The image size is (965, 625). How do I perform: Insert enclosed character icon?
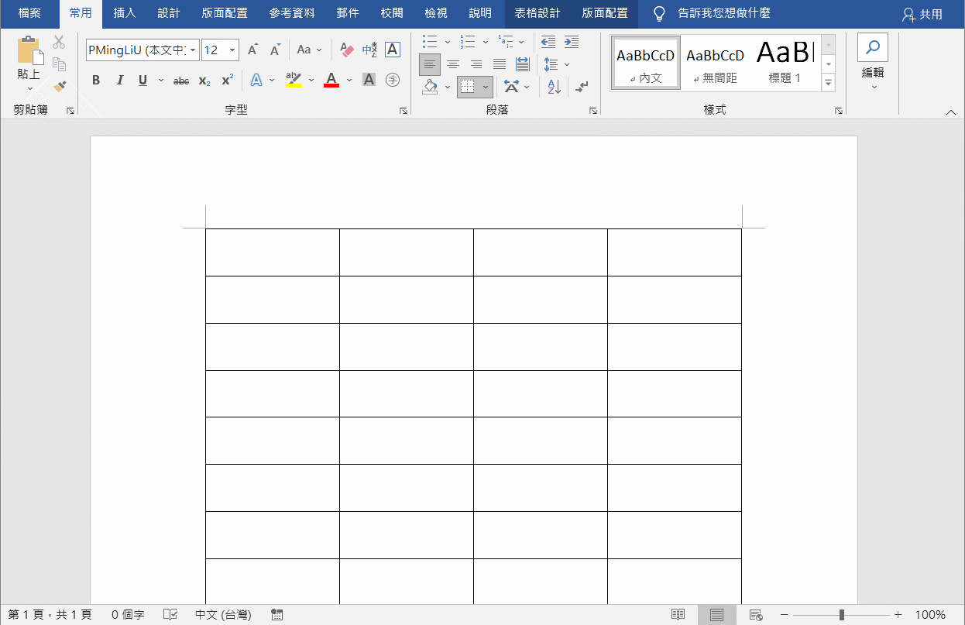point(393,80)
